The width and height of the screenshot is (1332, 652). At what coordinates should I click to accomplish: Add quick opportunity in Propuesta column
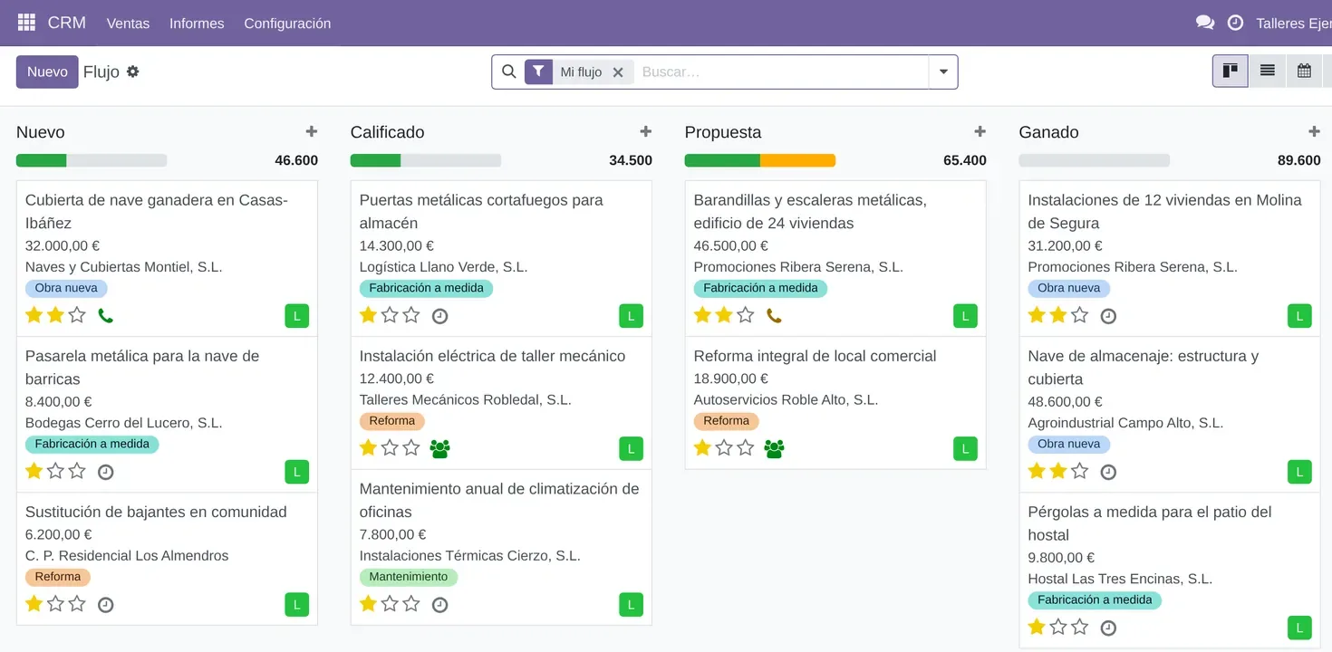coord(980,131)
